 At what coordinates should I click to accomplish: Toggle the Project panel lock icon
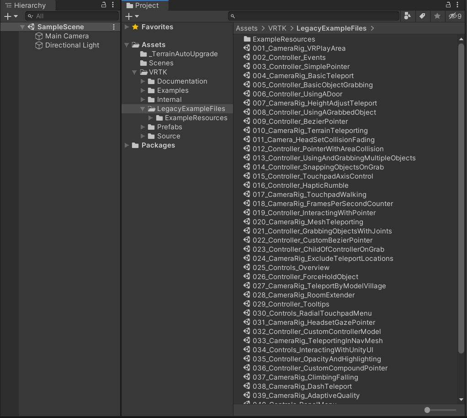coord(448,5)
